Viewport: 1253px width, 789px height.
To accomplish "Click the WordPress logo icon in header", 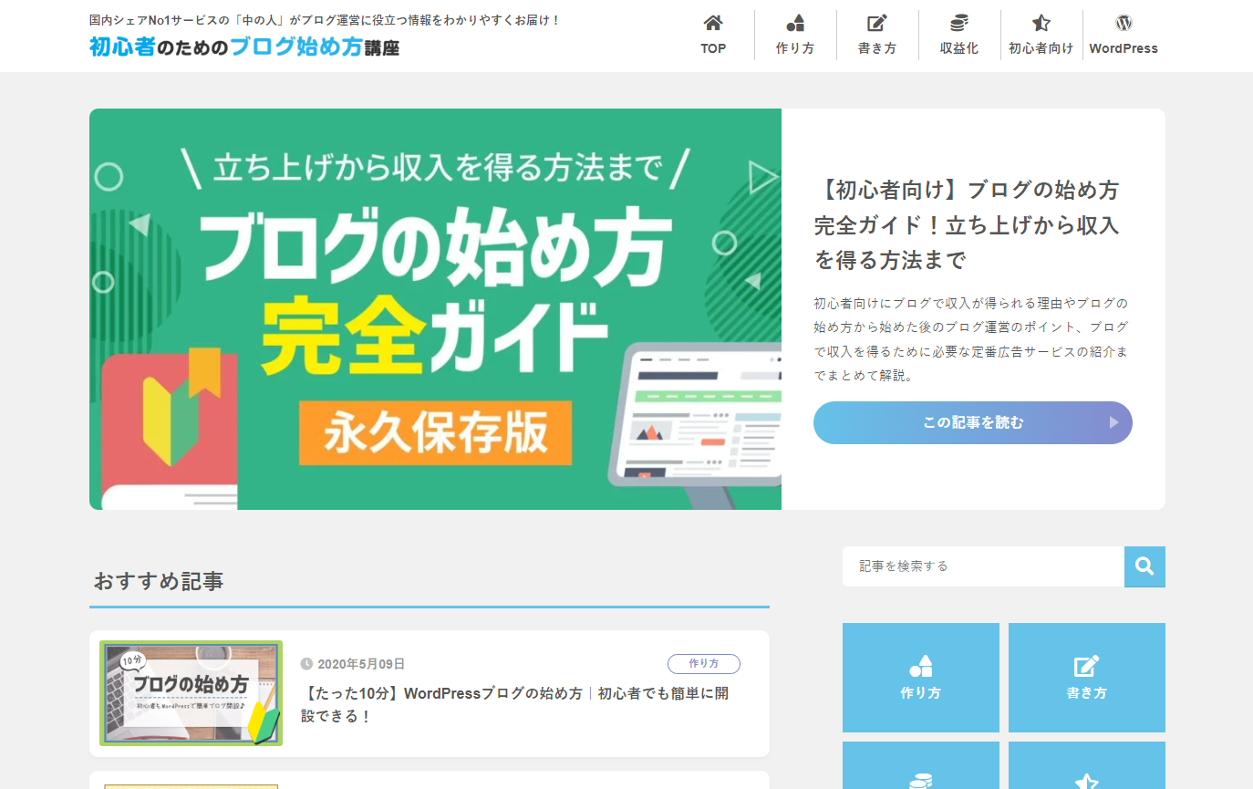I will [x=1124, y=23].
